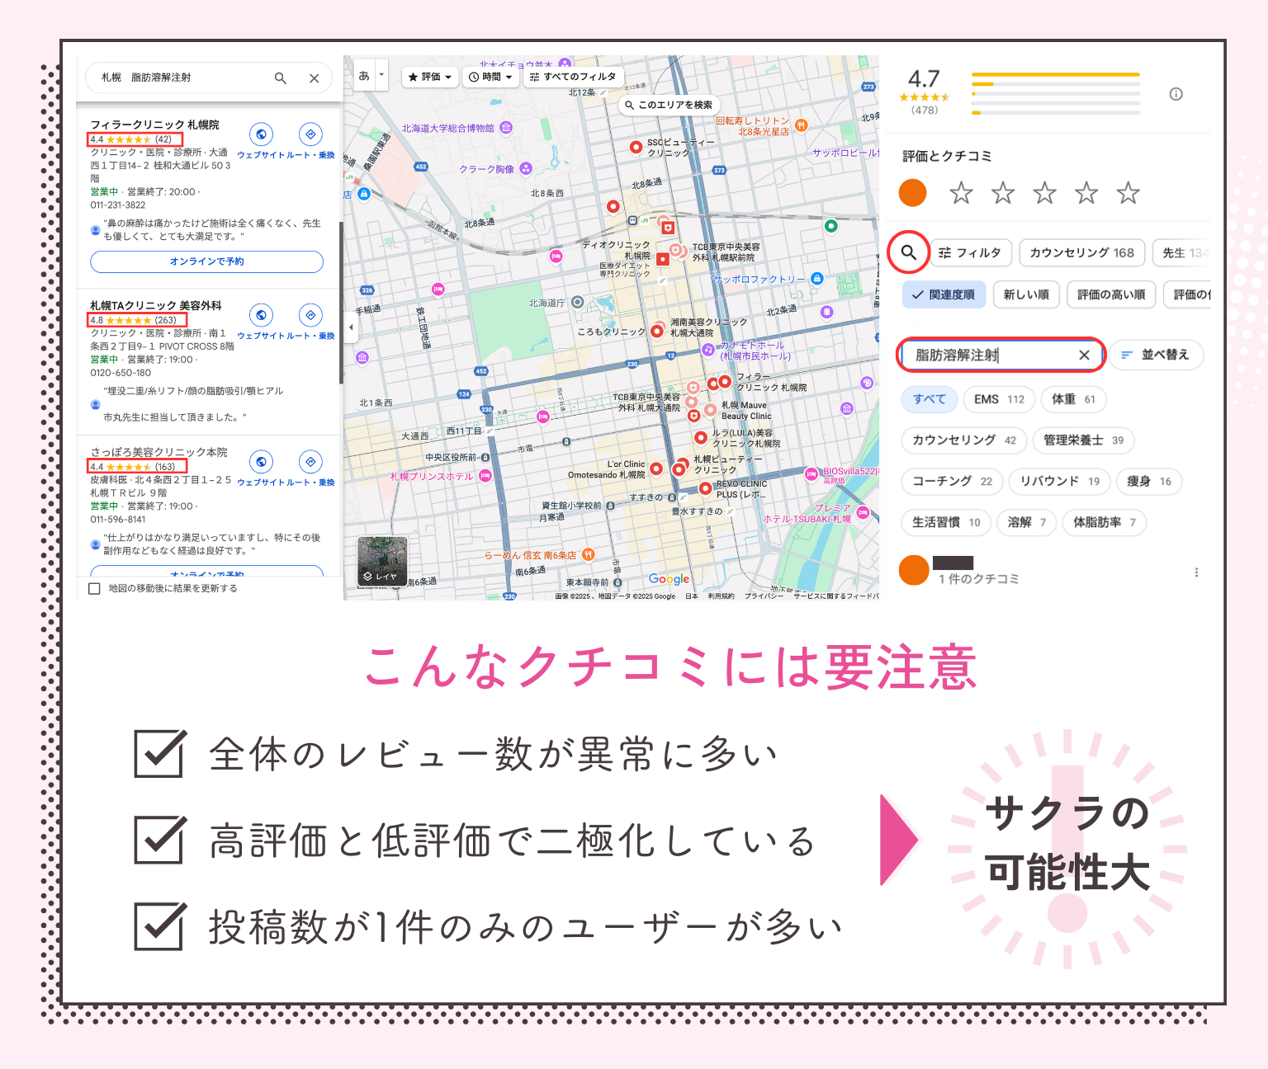Select the L'or Clinic Omotesando 札幌院 pin
1268x1069 pixels.
click(656, 469)
